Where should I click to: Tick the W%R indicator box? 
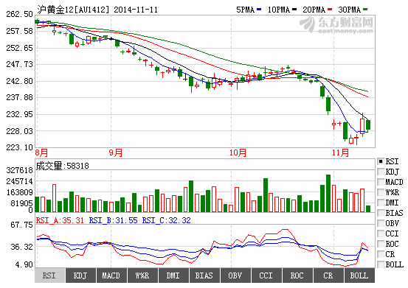pyautogui.click(x=381, y=192)
